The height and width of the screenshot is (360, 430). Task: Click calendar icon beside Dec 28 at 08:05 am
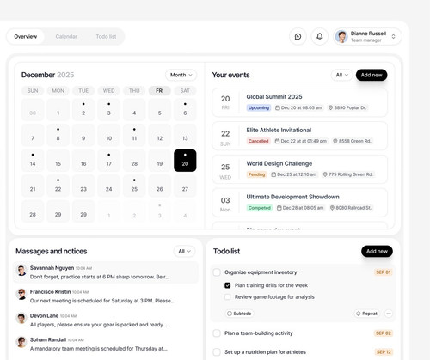[x=279, y=208]
